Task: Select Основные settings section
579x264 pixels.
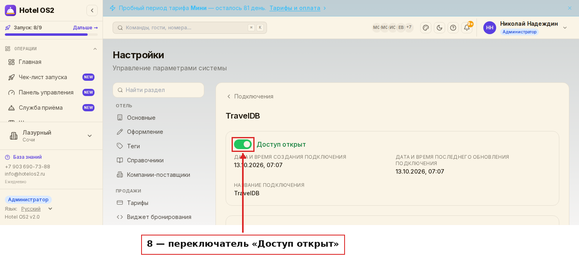Action: [158, 118]
